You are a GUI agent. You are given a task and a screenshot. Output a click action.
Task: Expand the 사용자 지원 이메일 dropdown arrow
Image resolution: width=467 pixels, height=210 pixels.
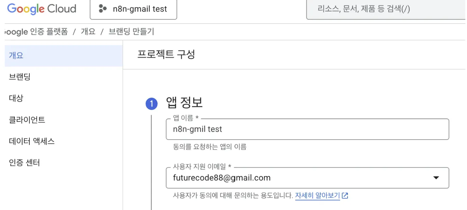tap(437, 178)
